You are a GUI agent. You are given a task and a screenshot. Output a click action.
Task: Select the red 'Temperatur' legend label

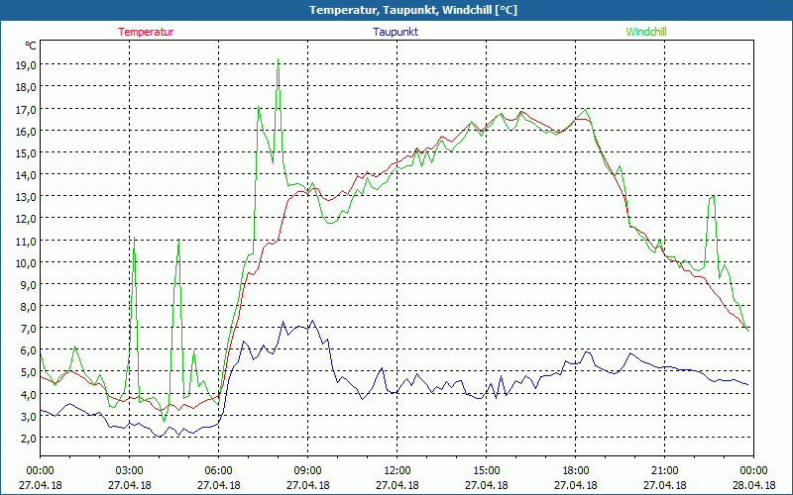tap(146, 32)
